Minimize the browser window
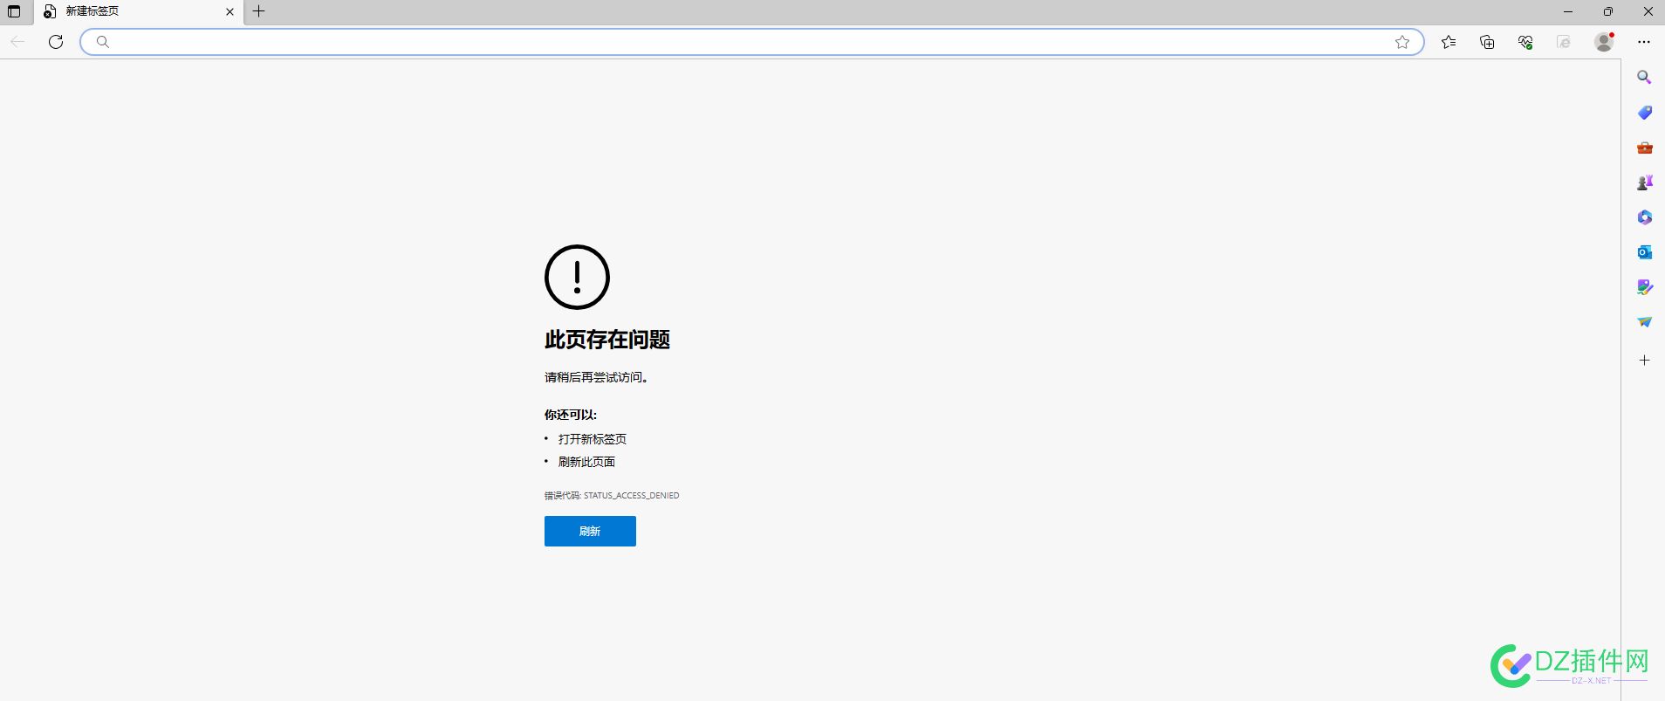Image resolution: width=1665 pixels, height=701 pixels. coord(1567,11)
